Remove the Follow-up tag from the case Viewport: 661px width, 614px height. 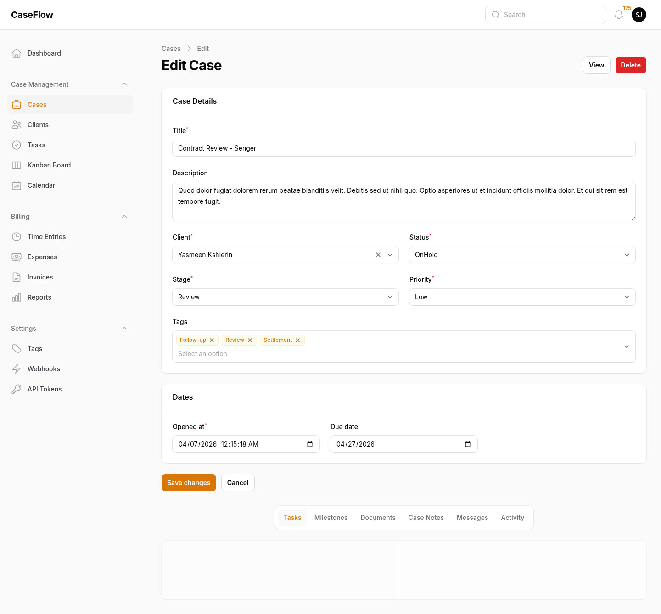(212, 340)
